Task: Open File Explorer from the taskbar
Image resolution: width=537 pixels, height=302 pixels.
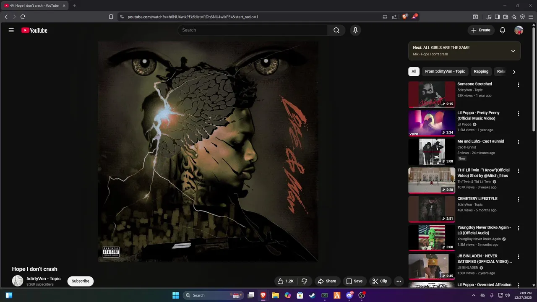Action: (x=275, y=295)
